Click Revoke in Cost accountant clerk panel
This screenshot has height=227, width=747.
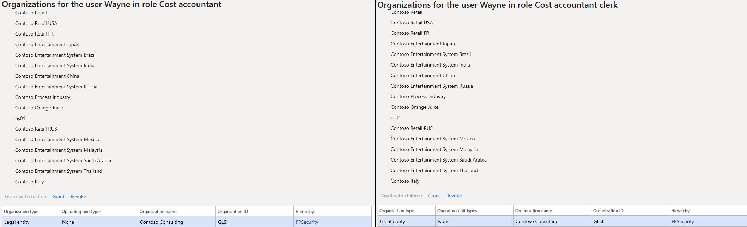454,196
